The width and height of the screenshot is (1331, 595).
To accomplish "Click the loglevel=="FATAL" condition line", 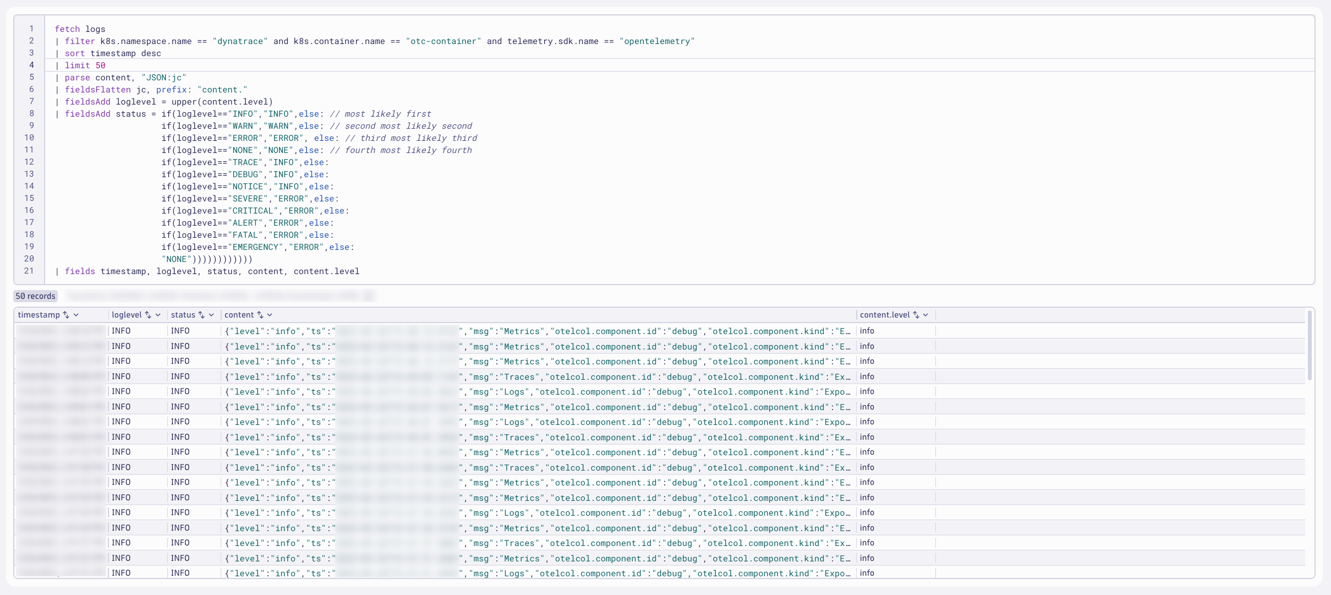I will tap(248, 235).
